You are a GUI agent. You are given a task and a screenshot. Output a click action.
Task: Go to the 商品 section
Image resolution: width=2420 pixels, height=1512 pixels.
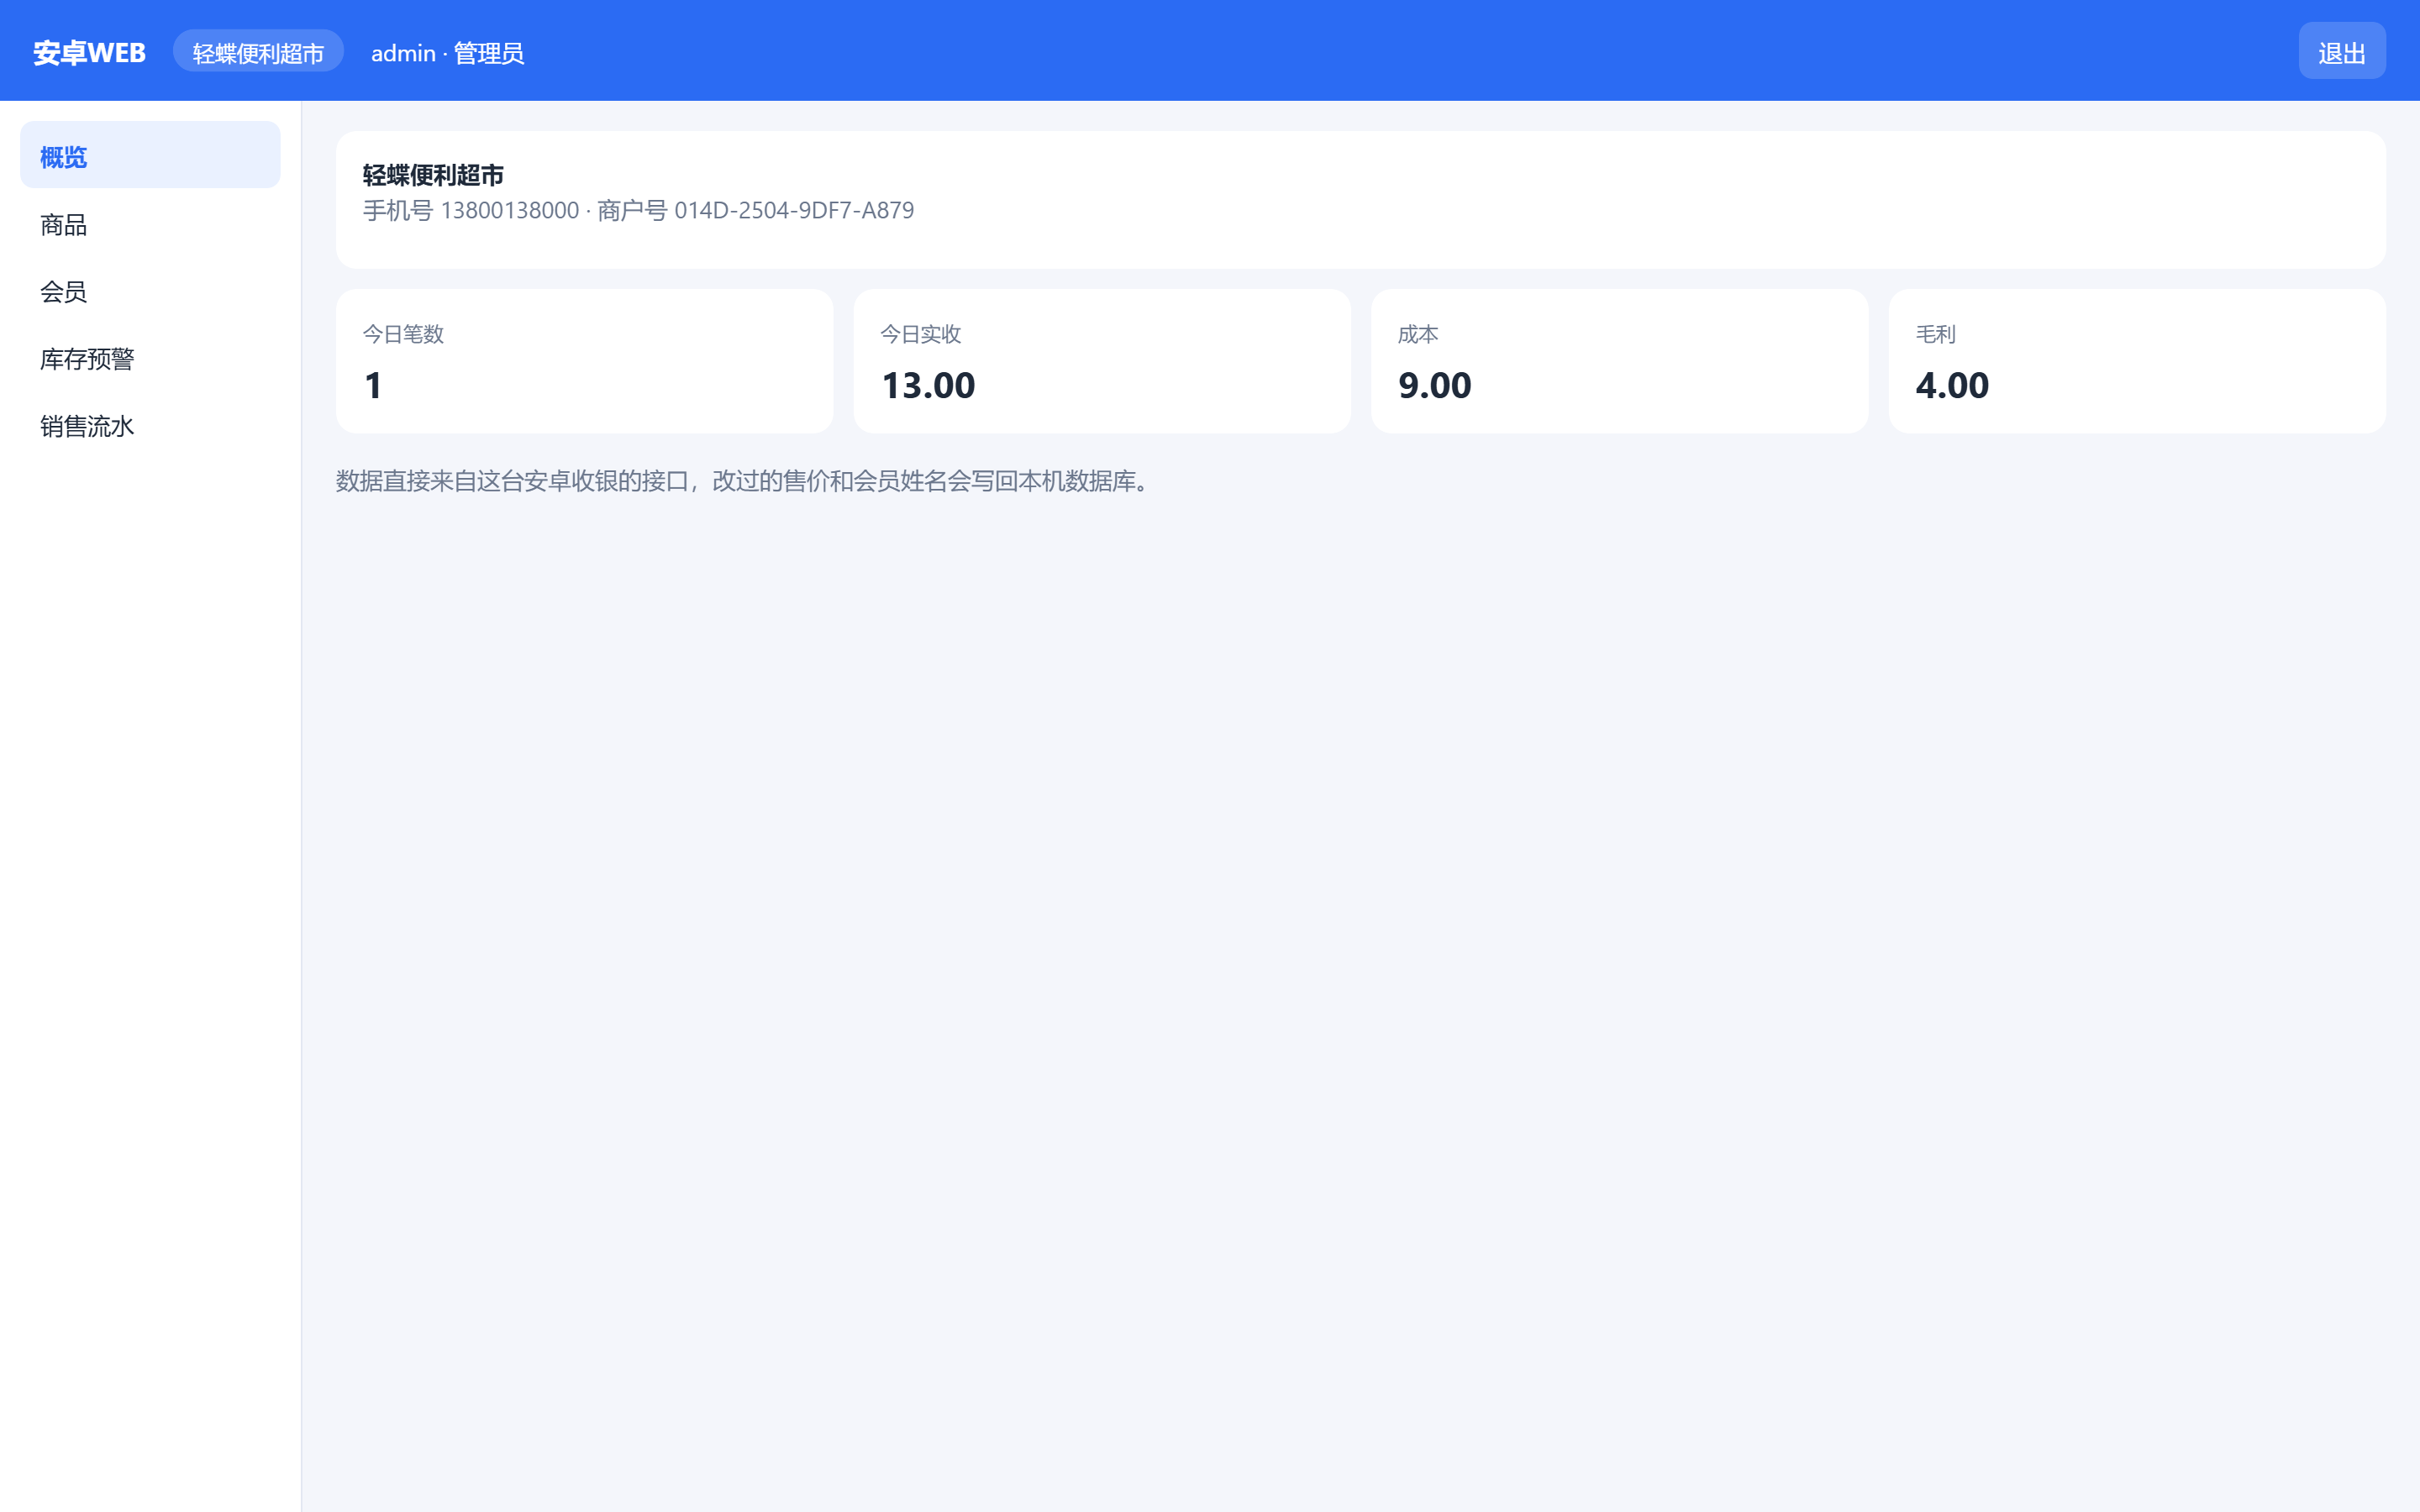point(150,225)
